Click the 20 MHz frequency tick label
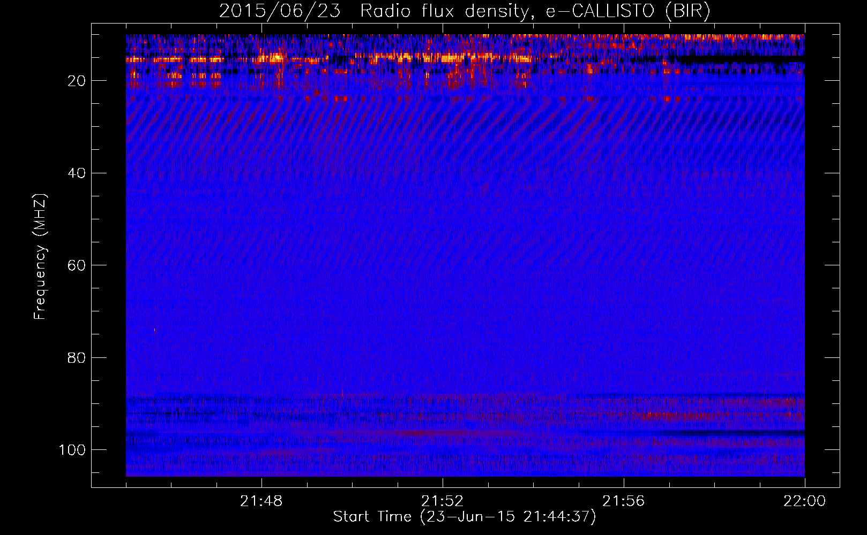 tap(77, 81)
